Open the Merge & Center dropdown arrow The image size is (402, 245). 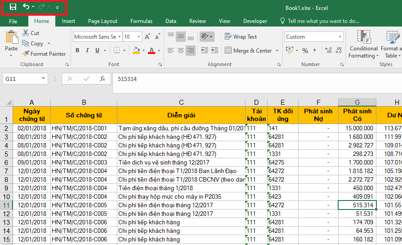(x=277, y=51)
